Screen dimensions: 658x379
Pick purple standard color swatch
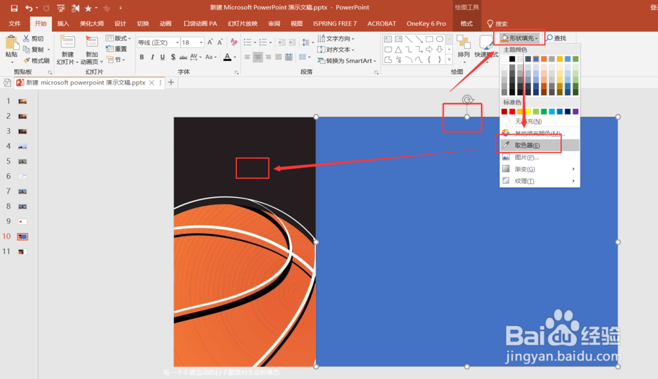point(575,112)
